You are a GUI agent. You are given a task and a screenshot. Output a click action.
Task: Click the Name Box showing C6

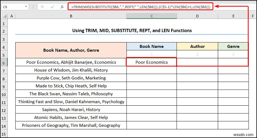click(13, 6)
